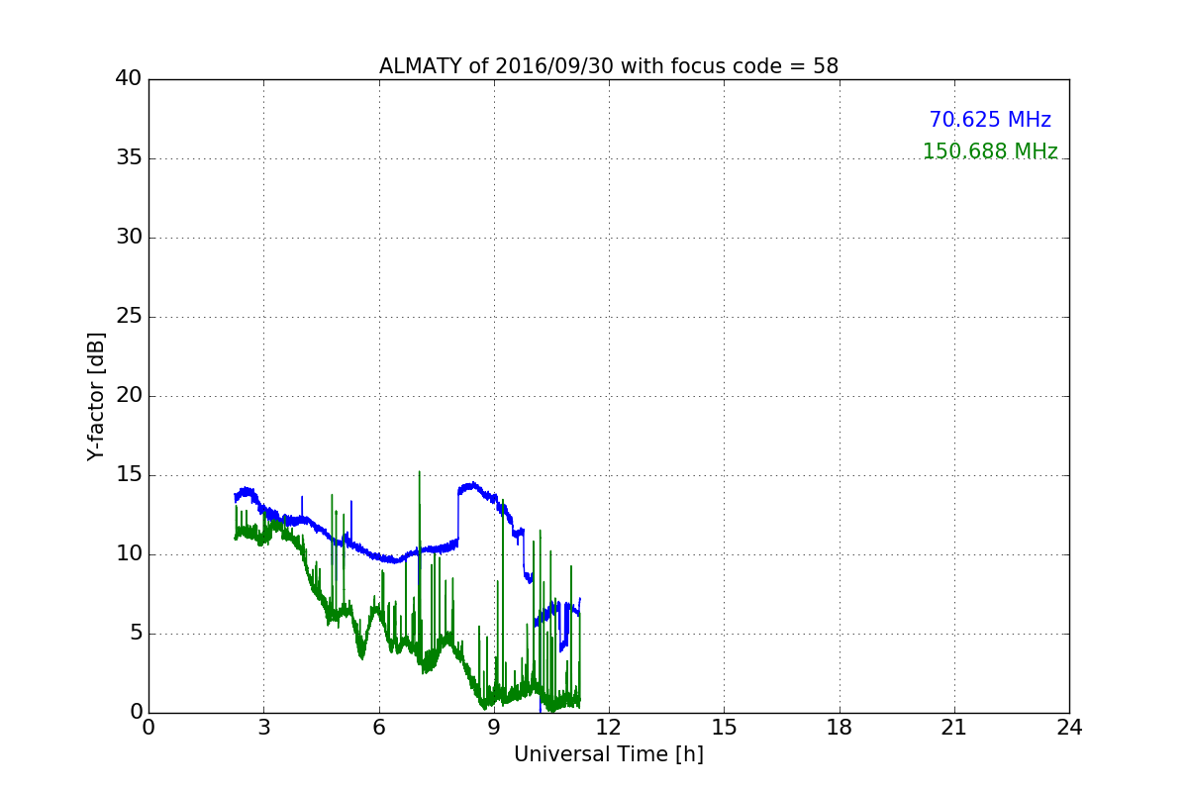This screenshot has width=1188, height=792.
Task: Click the y-axis tick label '10'
Action: 129,554
